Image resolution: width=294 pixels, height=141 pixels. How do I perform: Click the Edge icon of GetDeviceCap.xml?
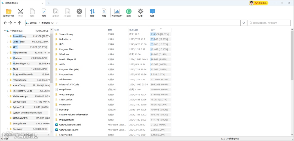tap(56, 130)
